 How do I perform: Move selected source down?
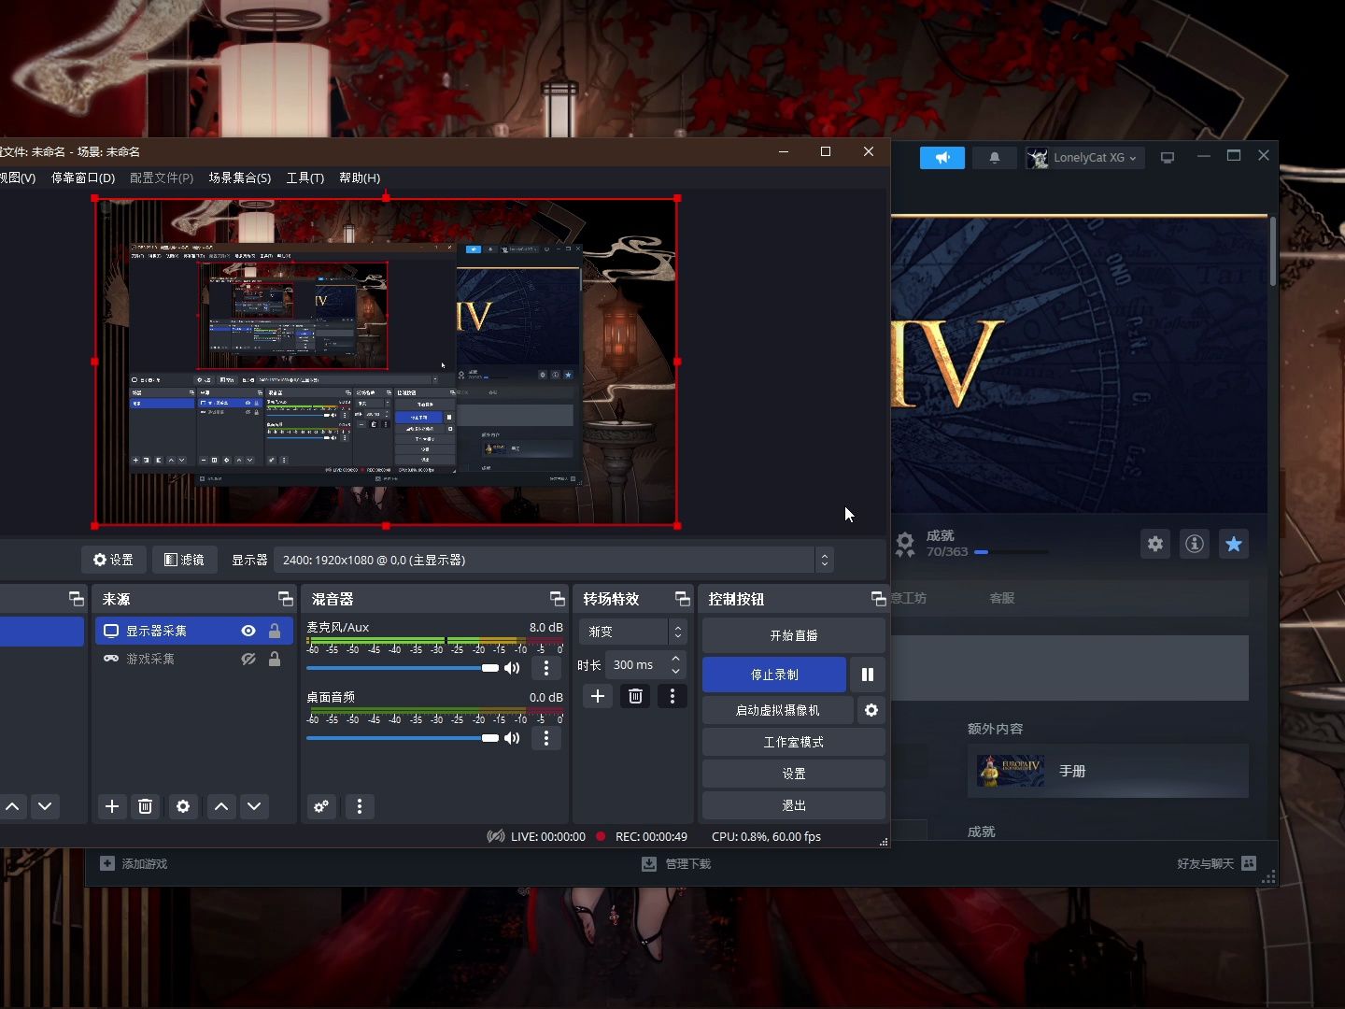point(254,806)
